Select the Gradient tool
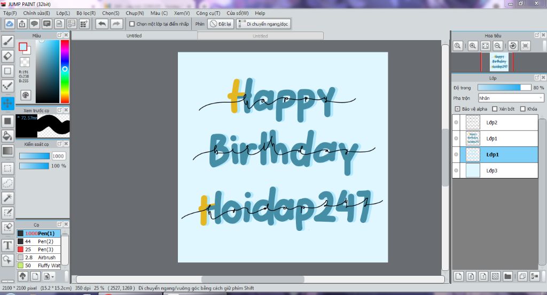This screenshot has height=295, width=547. click(7, 151)
